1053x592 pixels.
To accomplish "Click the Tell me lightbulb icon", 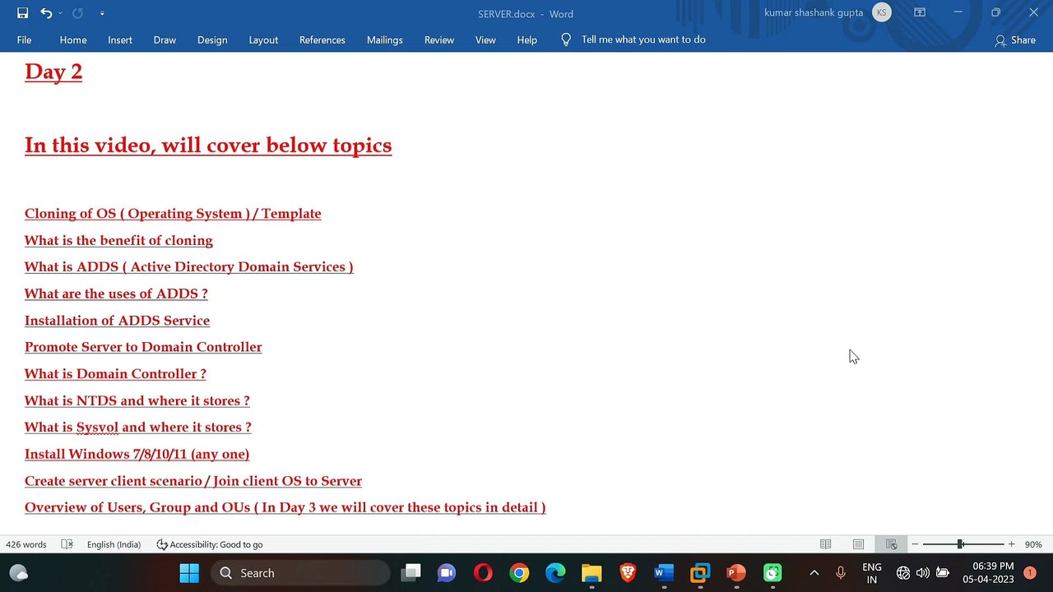I will [566, 39].
